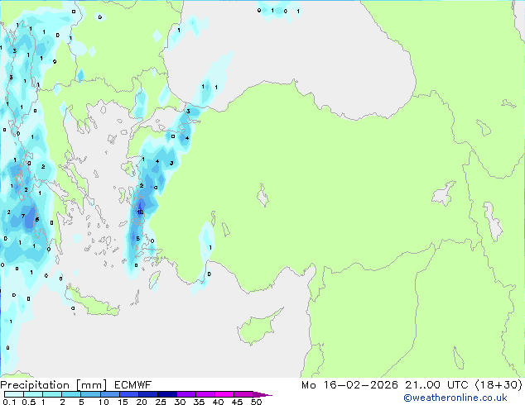
Task: Click legend value '30'
Action: pos(181,402)
